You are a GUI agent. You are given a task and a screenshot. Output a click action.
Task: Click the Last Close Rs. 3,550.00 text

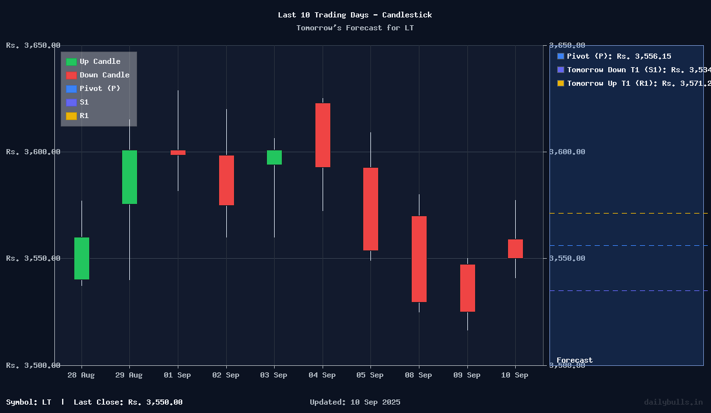pyautogui.click(x=129, y=402)
